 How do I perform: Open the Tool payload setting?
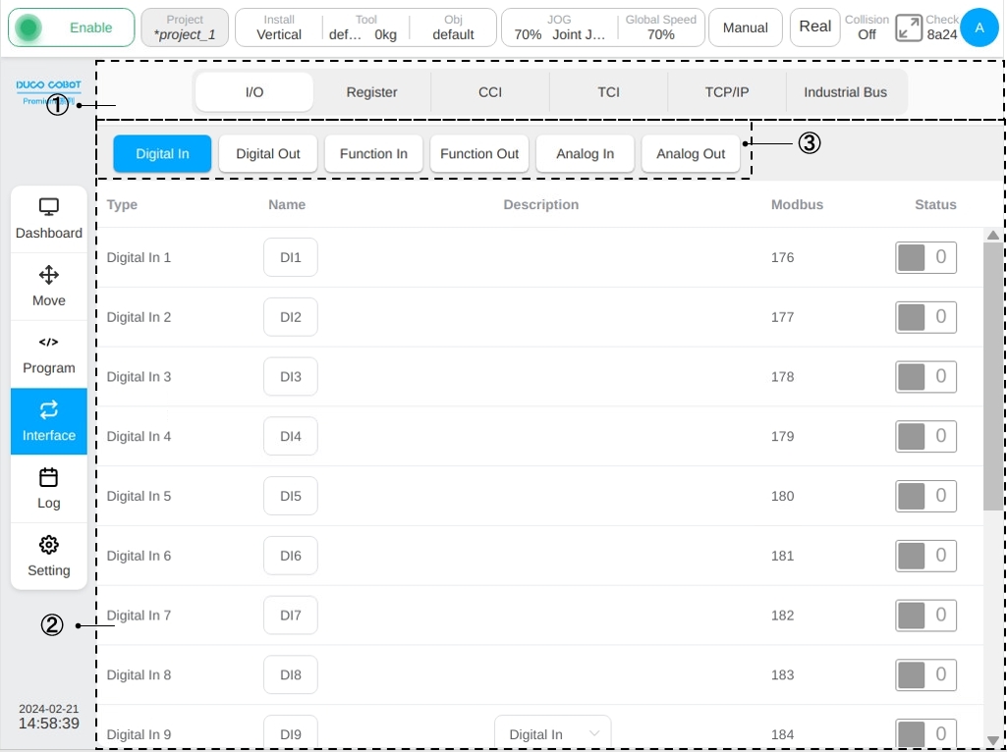tap(365, 27)
